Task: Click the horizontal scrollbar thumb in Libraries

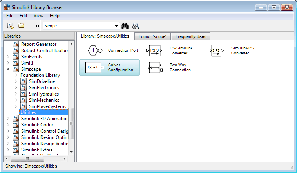Action: click(x=27, y=159)
